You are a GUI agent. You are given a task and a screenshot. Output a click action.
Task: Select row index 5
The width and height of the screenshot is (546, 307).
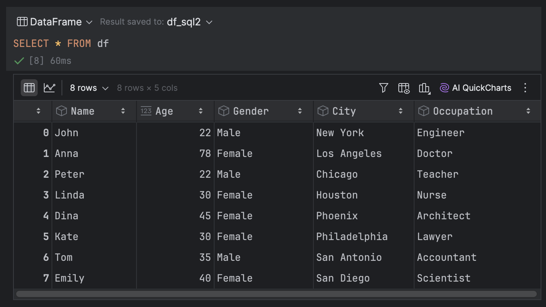coord(33,237)
